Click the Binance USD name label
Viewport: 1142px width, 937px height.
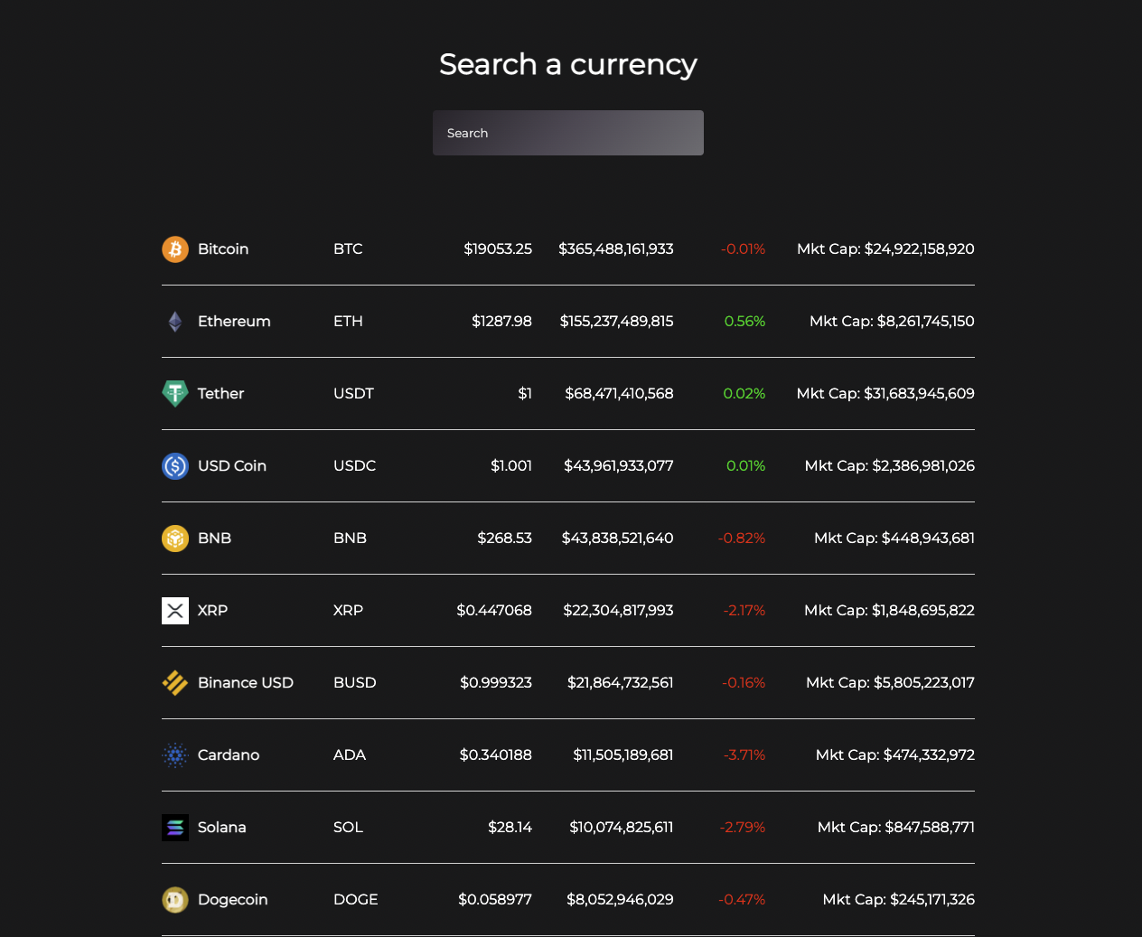tap(246, 683)
